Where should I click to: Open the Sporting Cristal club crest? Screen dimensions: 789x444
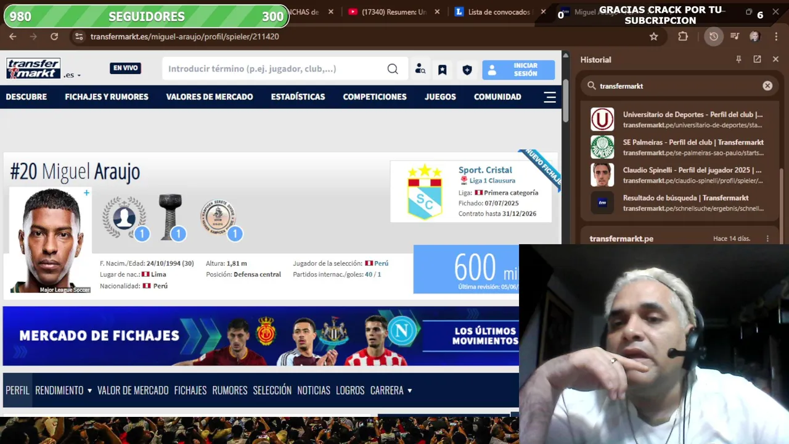[425, 192]
